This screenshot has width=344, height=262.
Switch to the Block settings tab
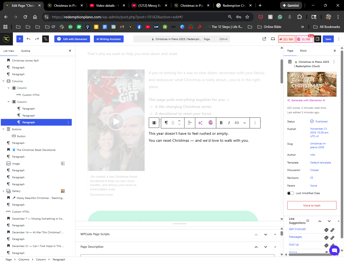(x=303, y=51)
